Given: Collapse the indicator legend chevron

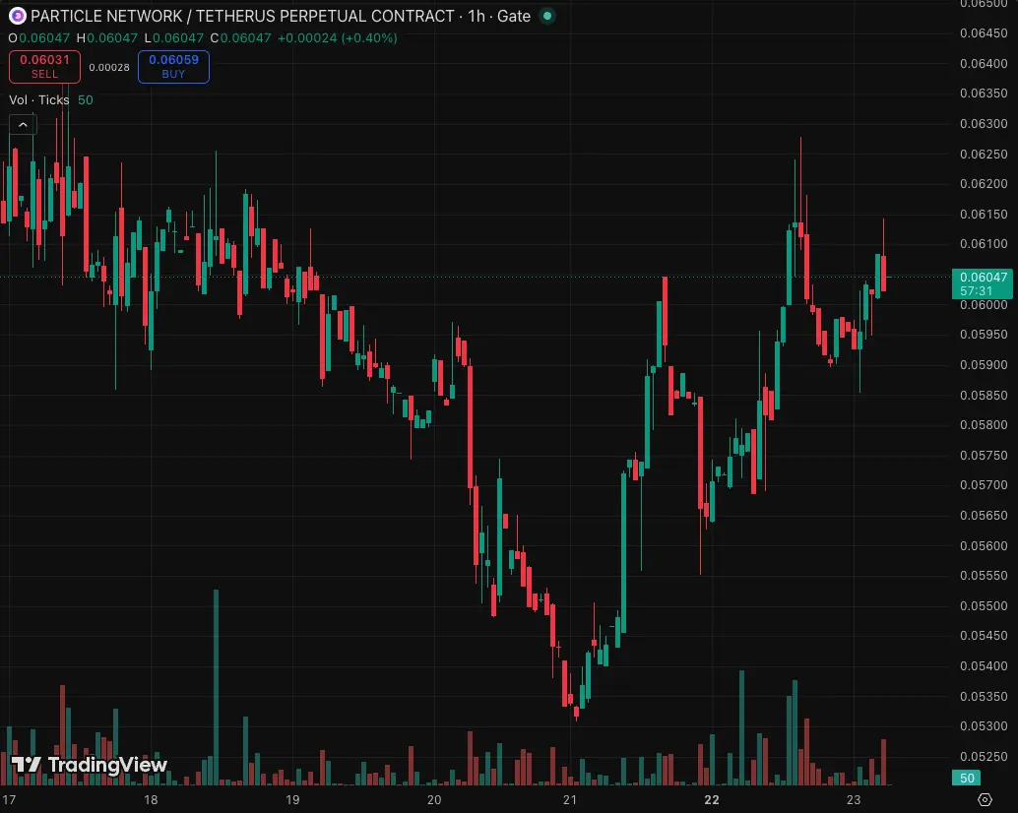Looking at the screenshot, I should coord(23,125).
